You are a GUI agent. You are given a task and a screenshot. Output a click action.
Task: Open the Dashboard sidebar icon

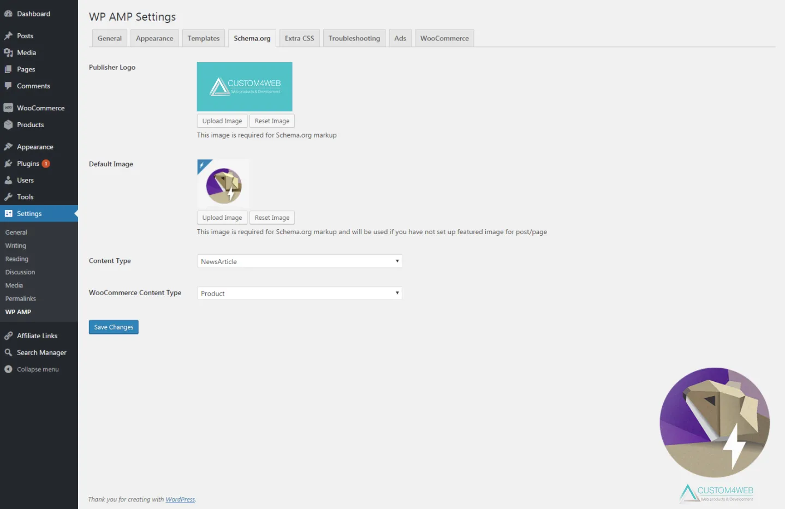click(x=9, y=13)
